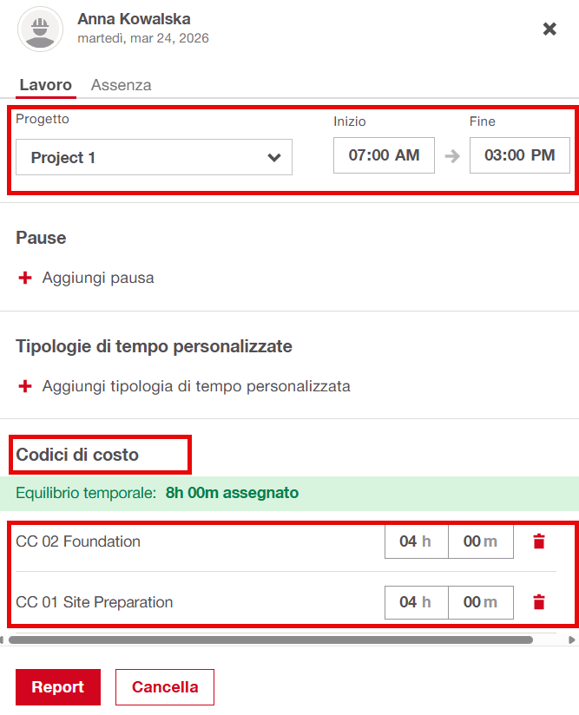Viewport: 579px width, 715px height.
Task: Click the horizontal scrollbar below cost codes
Action: point(271,640)
